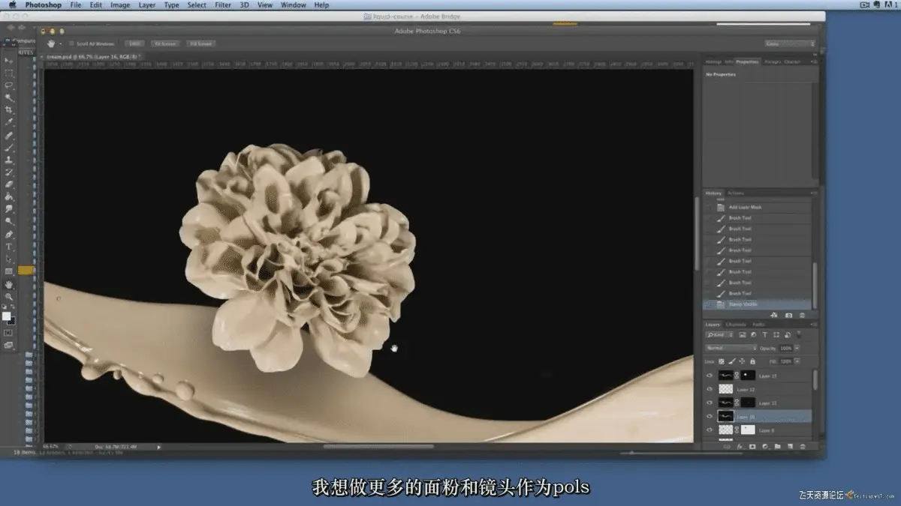Select the Pen tool
Screen dimensions: 901x506
9,234
